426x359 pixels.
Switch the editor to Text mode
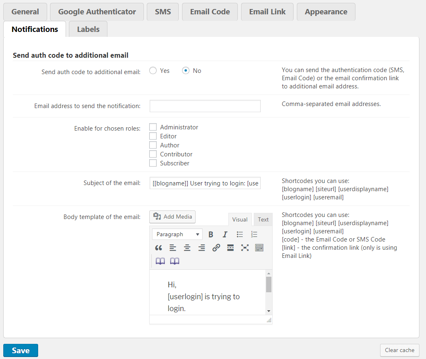(x=263, y=220)
